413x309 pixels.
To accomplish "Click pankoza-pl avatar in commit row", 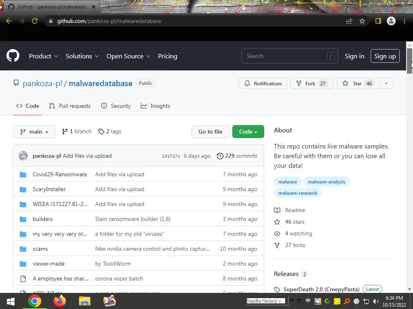I will click(23, 156).
